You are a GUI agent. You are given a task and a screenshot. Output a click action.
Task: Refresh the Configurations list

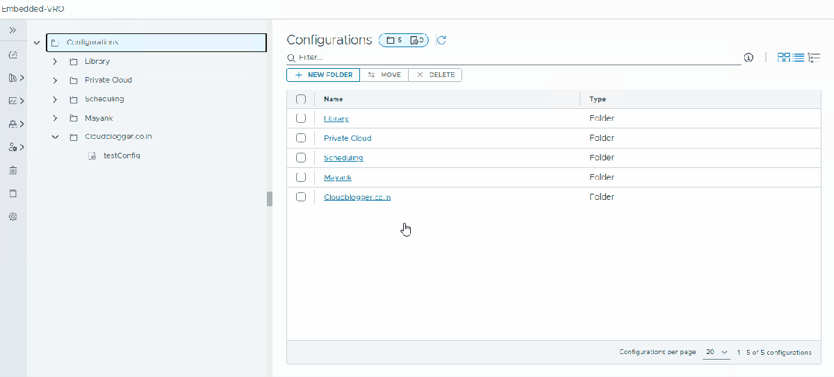click(441, 40)
